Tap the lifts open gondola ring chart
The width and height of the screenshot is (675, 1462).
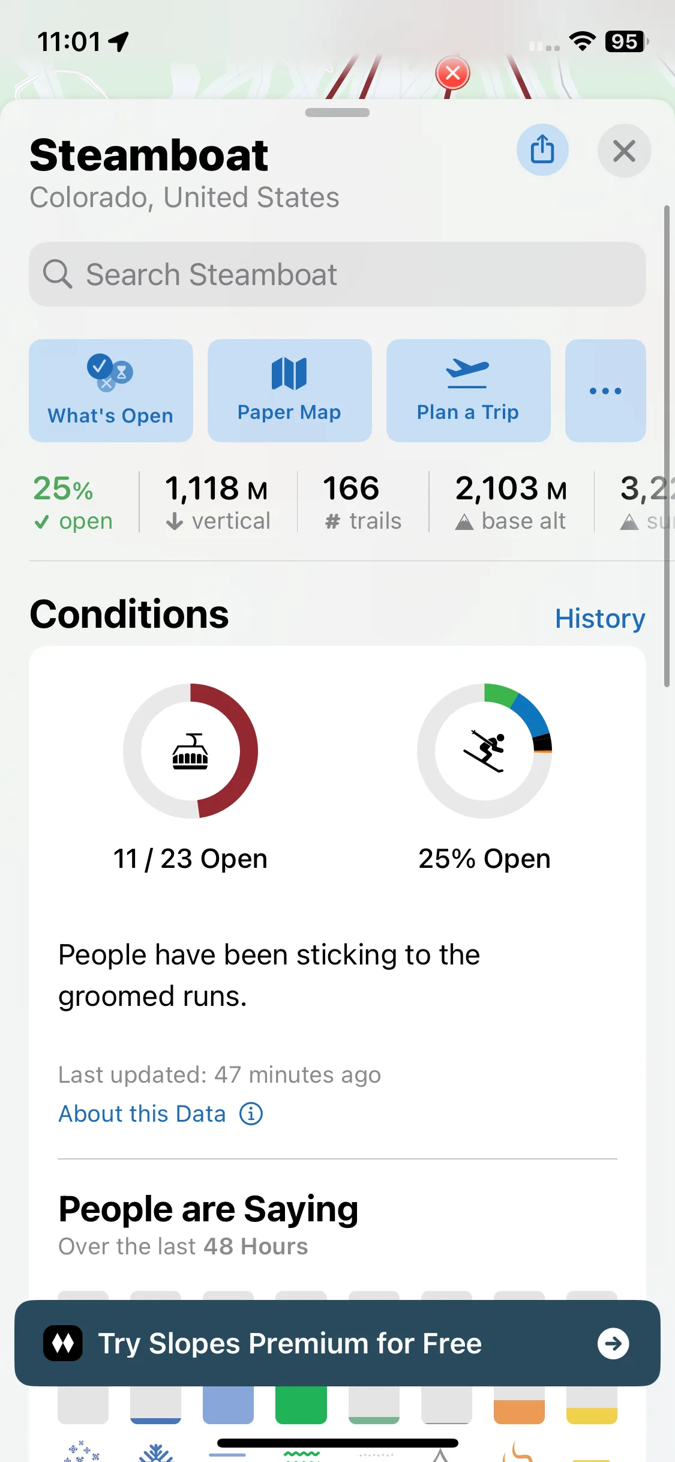[190, 751]
